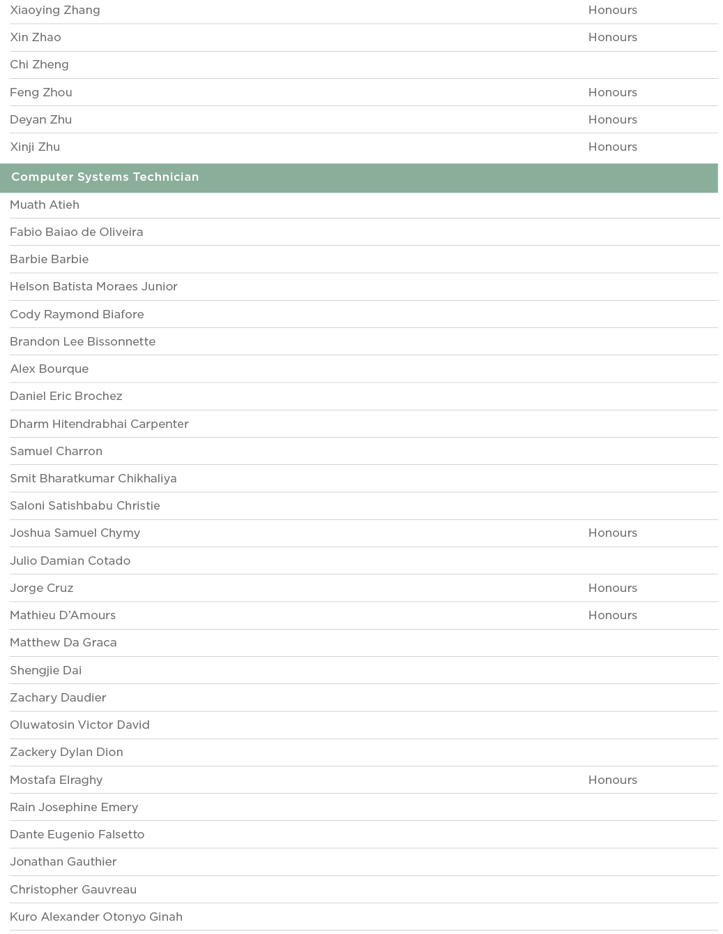The height and width of the screenshot is (934, 723).
Task: Click on Dharm Hitendrabhai Carpenter
Action: pos(99,424)
